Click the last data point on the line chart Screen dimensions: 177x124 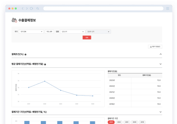click(x=93, y=96)
